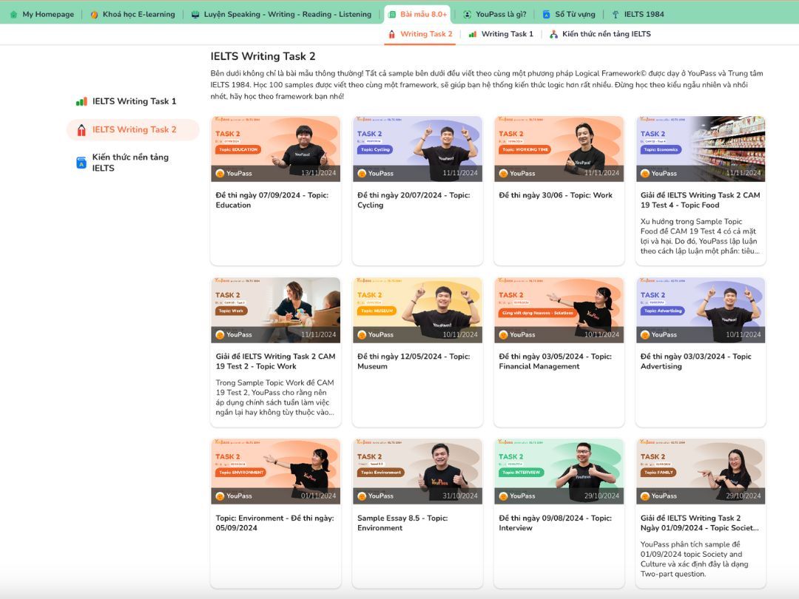The height and width of the screenshot is (599, 799).
Task: Click the IELTS 1984 tree icon
Action: [x=616, y=14]
